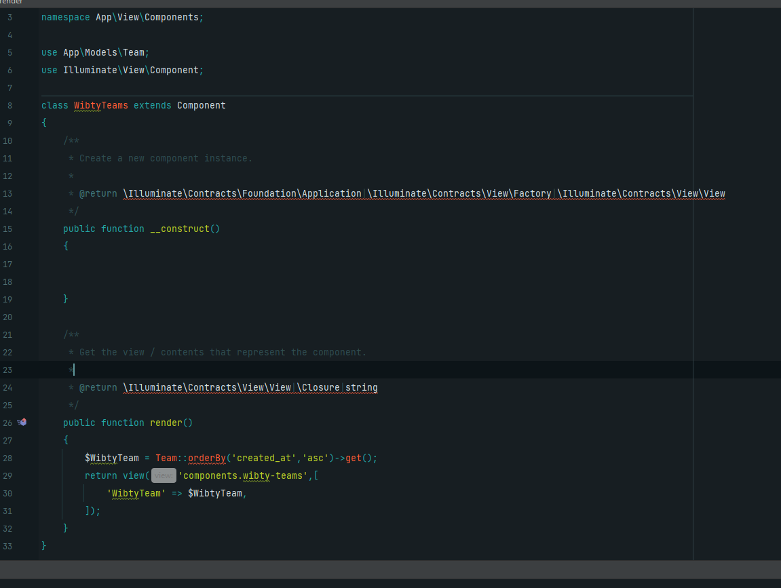Click the \Closure type in render docblock
Image resolution: width=781 pixels, height=588 pixels.
coord(318,387)
